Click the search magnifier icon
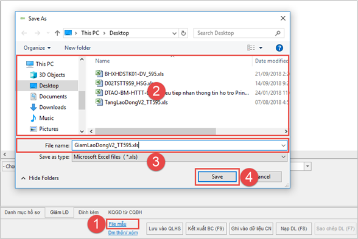Screen dimensions: 358x239 [278, 33]
